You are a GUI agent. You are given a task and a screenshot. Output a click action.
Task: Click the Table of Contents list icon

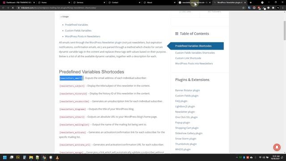tap(177, 34)
